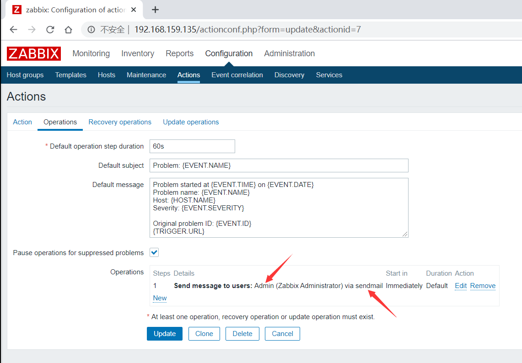This screenshot has width=522, height=363.
Task: Select the Actions submenu item
Action: 188,75
